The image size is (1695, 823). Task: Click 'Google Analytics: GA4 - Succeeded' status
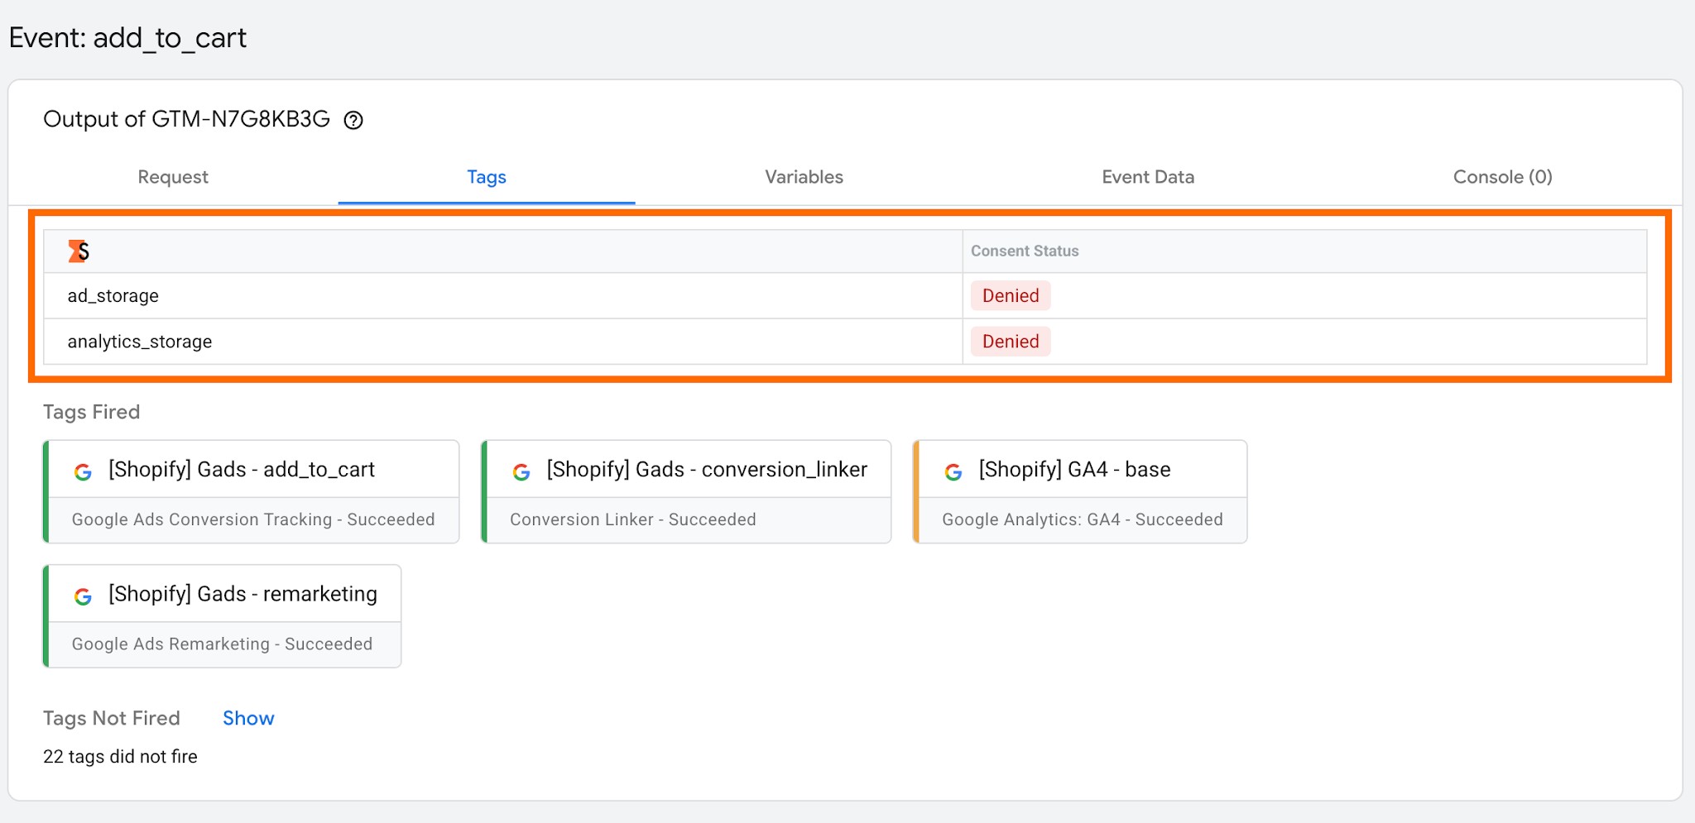pyautogui.click(x=1083, y=519)
